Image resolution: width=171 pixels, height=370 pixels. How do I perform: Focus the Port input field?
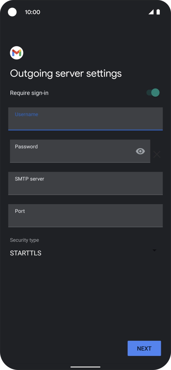tap(85, 215)
